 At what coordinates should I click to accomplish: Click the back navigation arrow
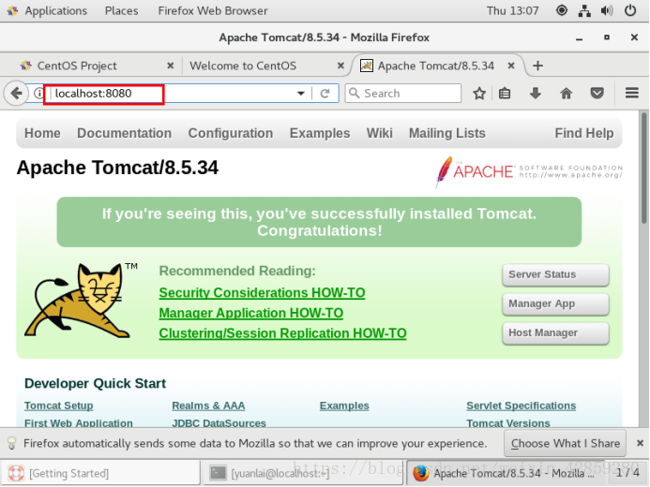pyautogui.click(x=16, y=93)
